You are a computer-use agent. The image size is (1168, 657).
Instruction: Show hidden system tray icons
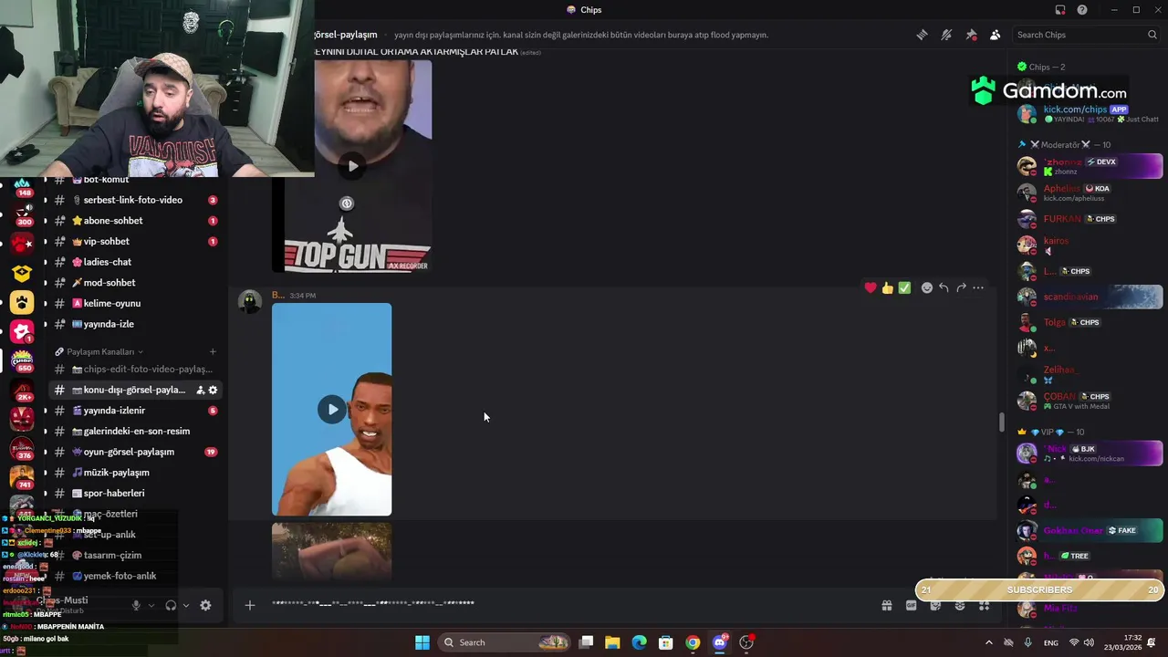pyautogui.click(x=988, y=642)
